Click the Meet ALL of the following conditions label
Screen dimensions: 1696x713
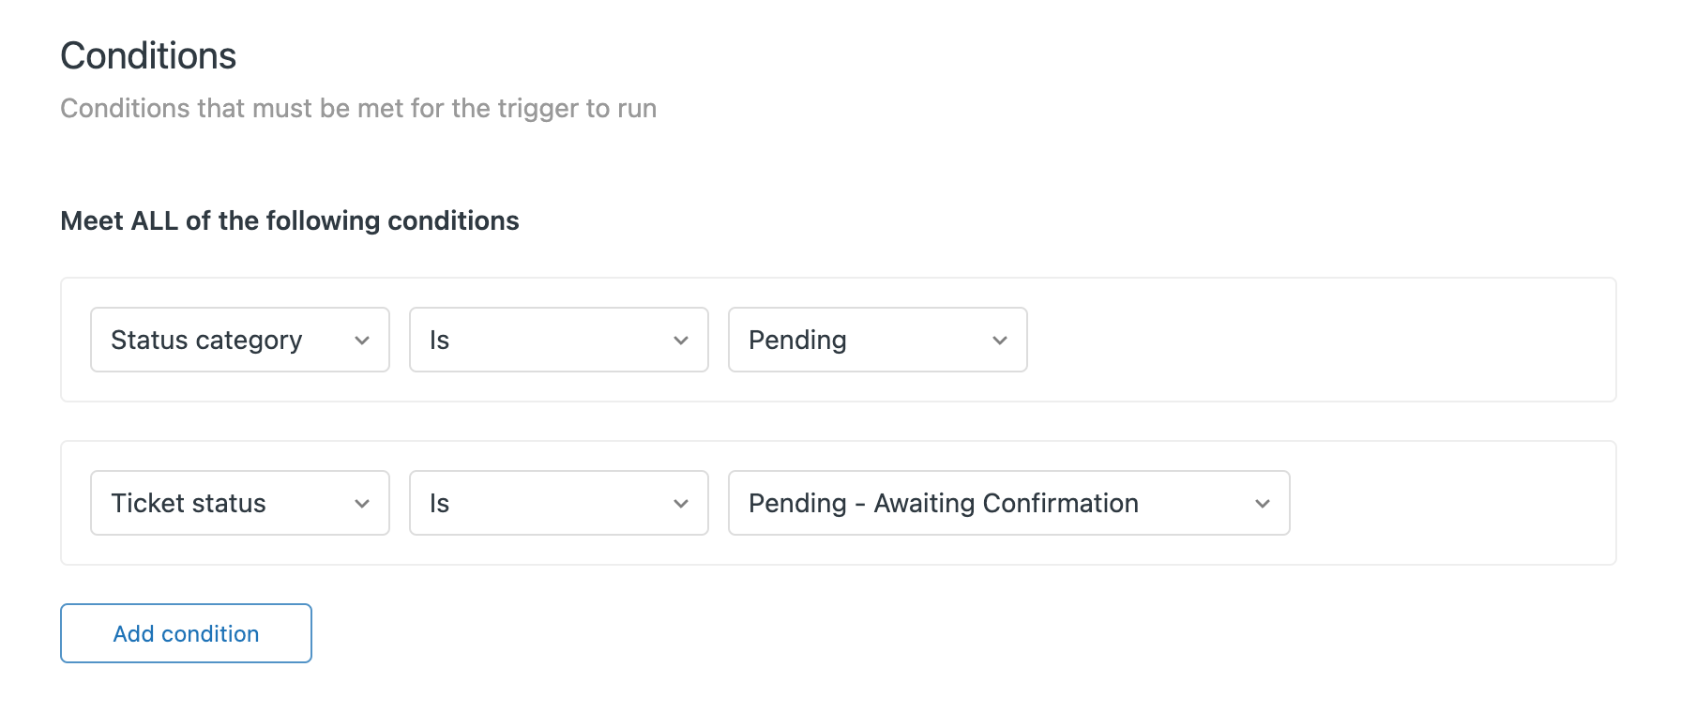[x=289, y=221]
